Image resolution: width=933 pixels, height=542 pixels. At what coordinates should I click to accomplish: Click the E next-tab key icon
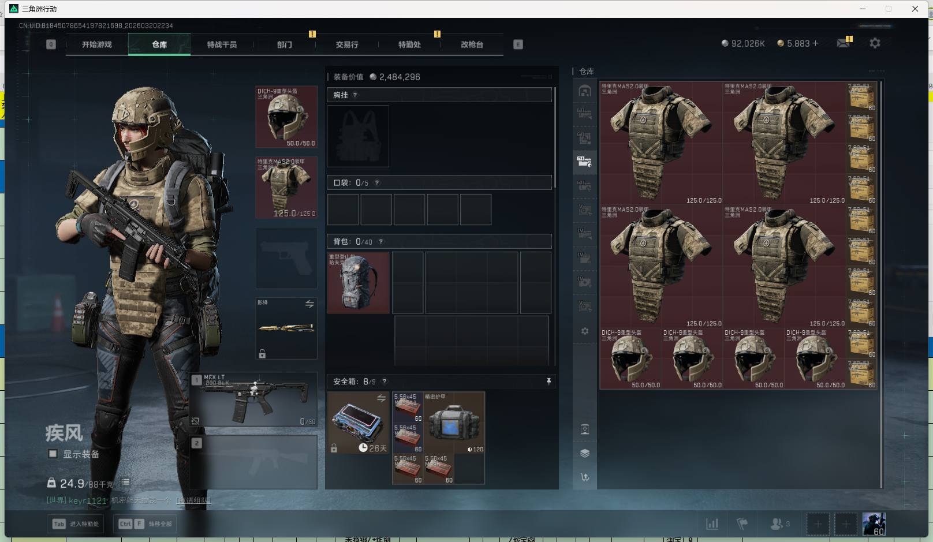click(518, 44)
